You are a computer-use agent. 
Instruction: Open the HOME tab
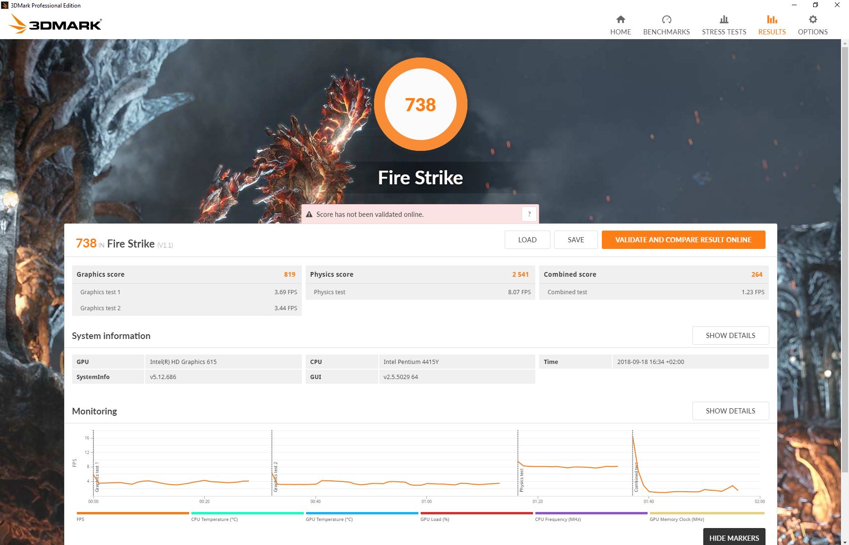620,25
